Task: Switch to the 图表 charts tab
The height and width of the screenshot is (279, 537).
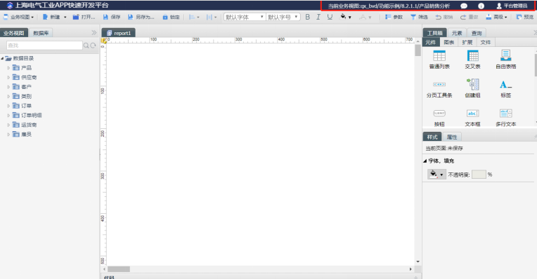Action: coord(448,42)
